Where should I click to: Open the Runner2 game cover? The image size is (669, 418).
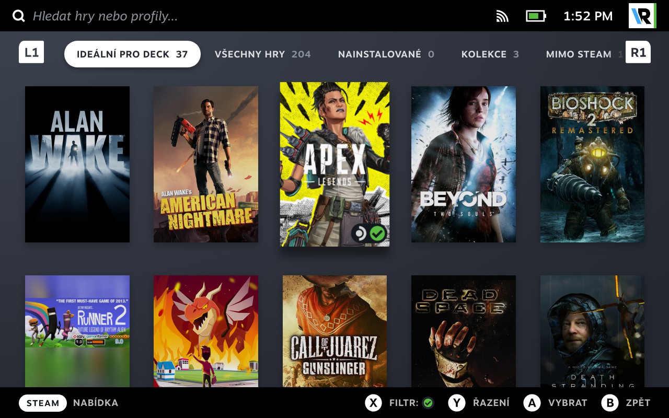coord(77,331)
